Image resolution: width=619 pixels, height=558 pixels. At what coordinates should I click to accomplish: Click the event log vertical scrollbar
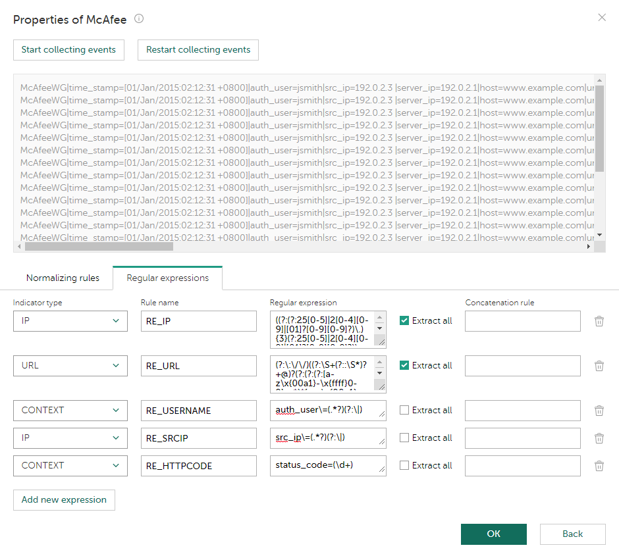coord(598,132)
